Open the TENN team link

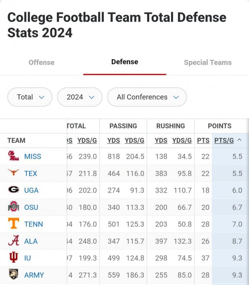(x=33, y=224)
